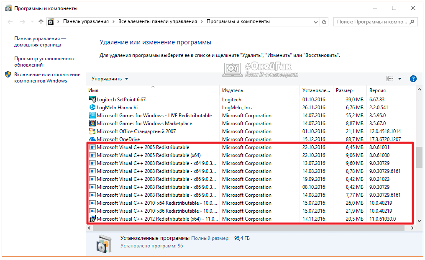The height and width of the screenshot is (260, 425).
Task: Sort by the Установле... column header
Action: 317,90
